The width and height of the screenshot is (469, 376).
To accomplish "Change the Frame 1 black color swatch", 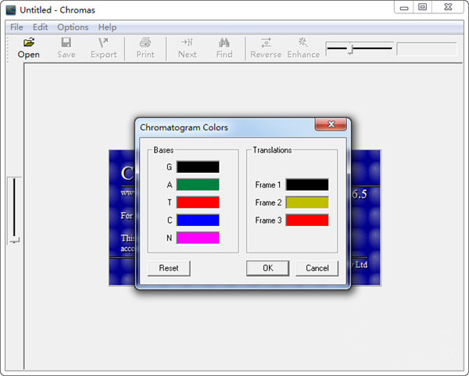I will coord(307,184).
